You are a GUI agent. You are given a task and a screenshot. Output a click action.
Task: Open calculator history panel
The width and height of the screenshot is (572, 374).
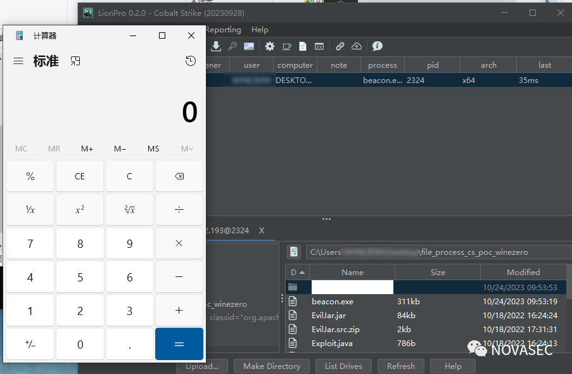[191, 61]
